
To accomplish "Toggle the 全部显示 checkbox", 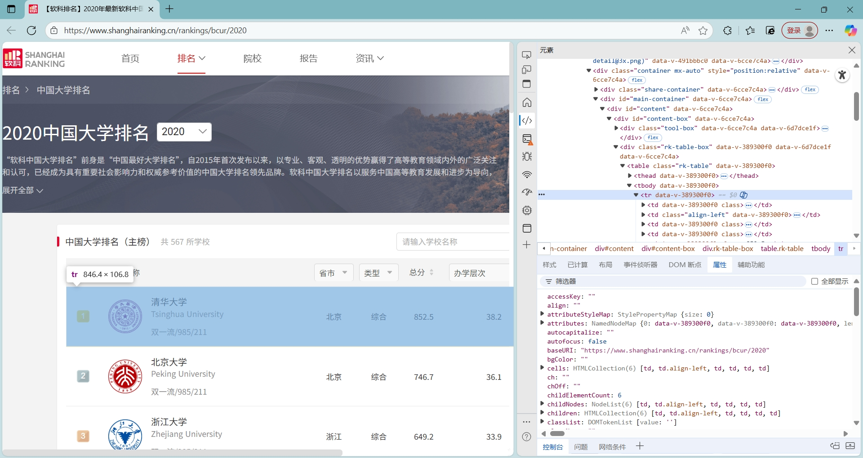I will point(814,281).
